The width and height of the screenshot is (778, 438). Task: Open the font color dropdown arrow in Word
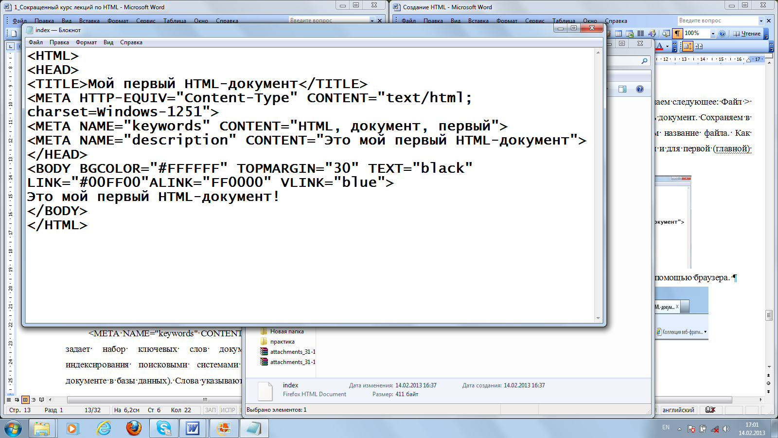[668, 46]
